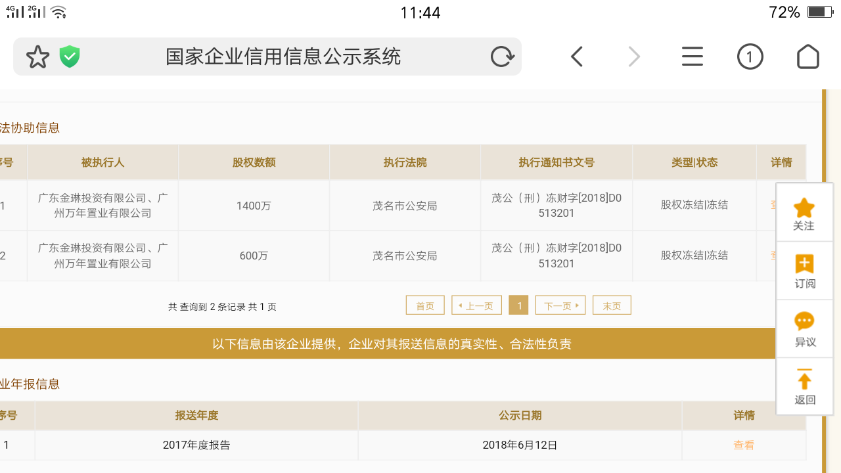Tap the address bar titled 国家企业信用信息公示系统
The image size is (841, 473).
[283, 57]
